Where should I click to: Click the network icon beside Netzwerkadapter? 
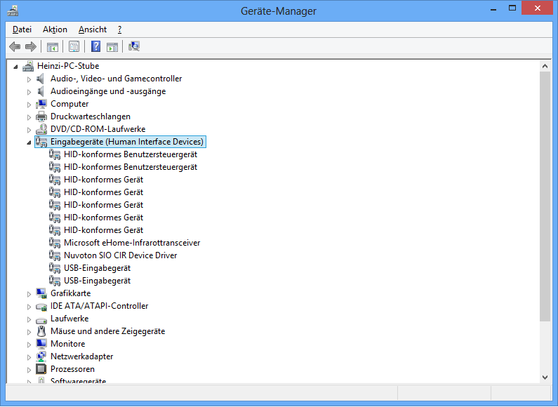pyautogui.click(x=41, y=356)
